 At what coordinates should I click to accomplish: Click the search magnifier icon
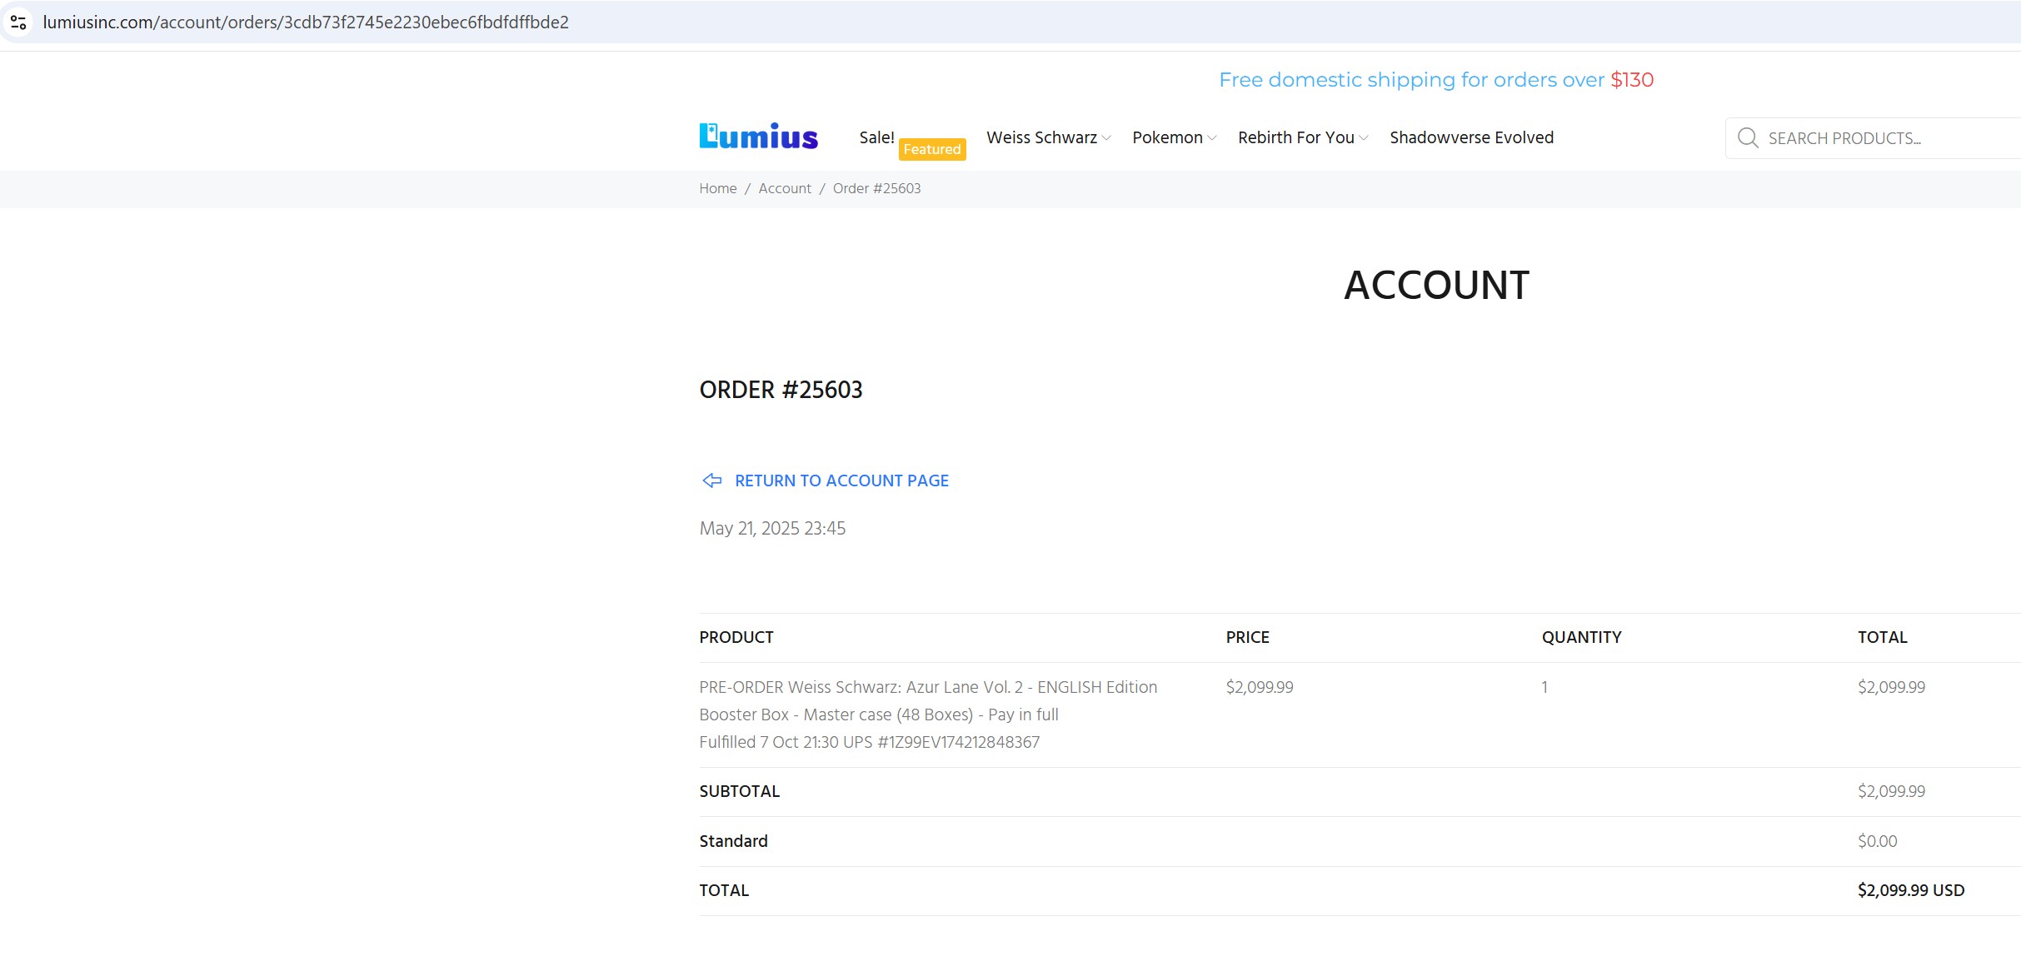(x=1747, y=138)
